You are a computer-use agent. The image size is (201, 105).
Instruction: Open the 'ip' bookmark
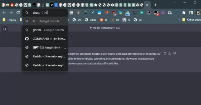coord(126,20)
